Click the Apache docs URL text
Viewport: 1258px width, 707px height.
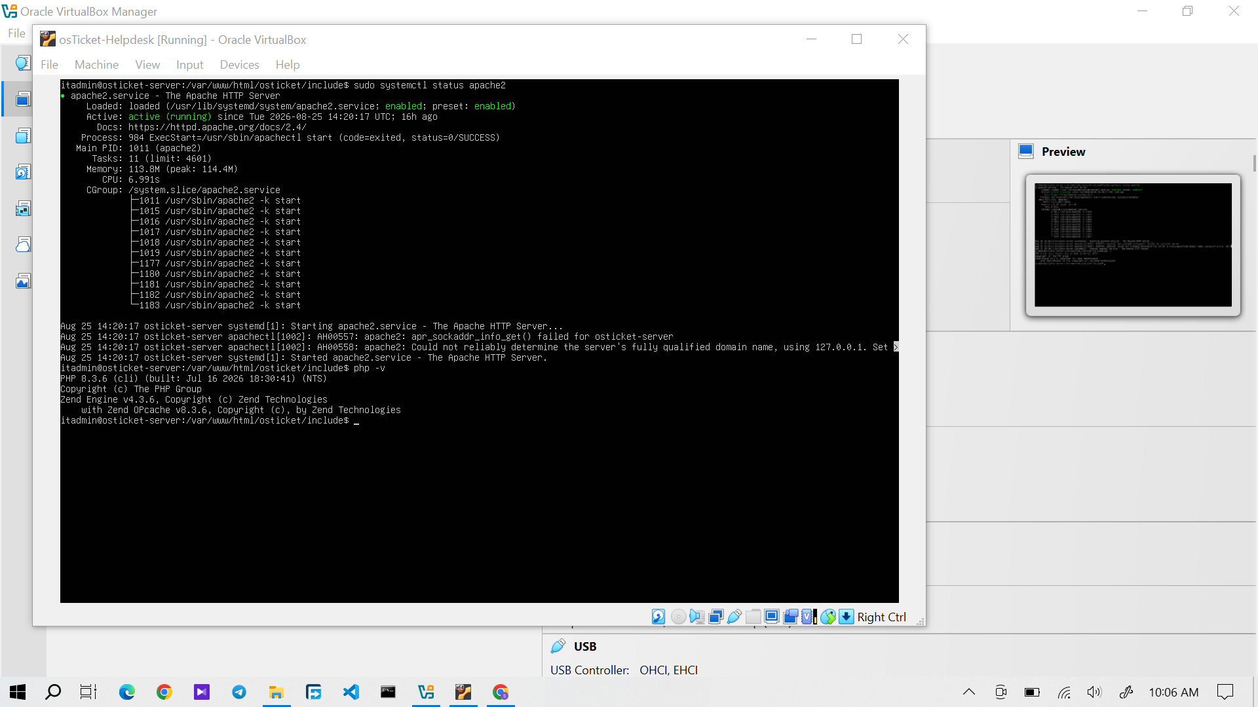point(217,127)
